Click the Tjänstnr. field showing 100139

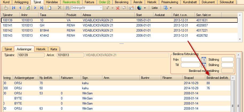[x=31, y=55]
